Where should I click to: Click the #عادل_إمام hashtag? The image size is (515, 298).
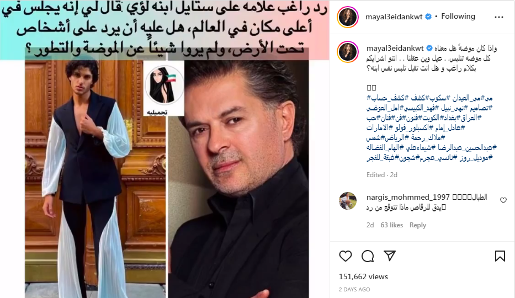click(x=449, y=127)
